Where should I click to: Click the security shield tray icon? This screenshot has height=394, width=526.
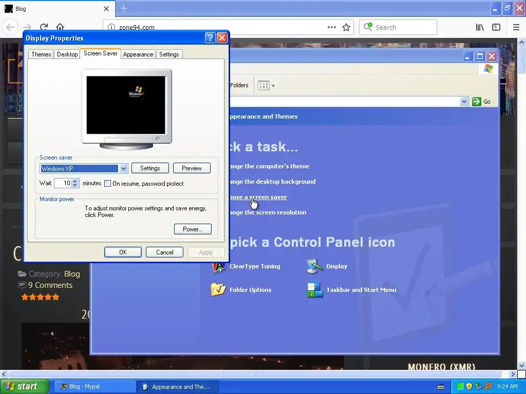[x=469, y=387]
